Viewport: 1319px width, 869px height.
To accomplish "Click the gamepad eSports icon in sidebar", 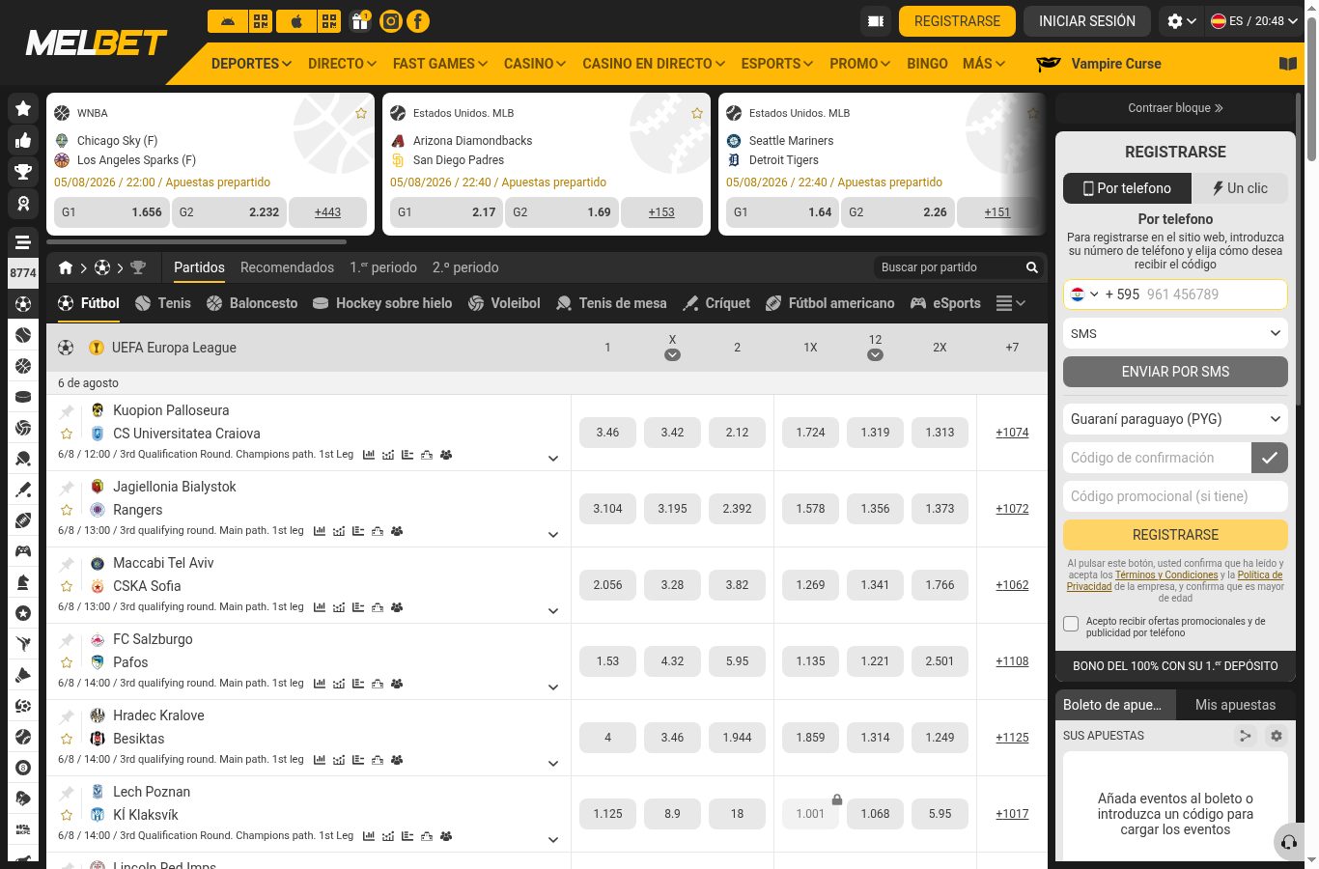I will (x=23, y=551).
